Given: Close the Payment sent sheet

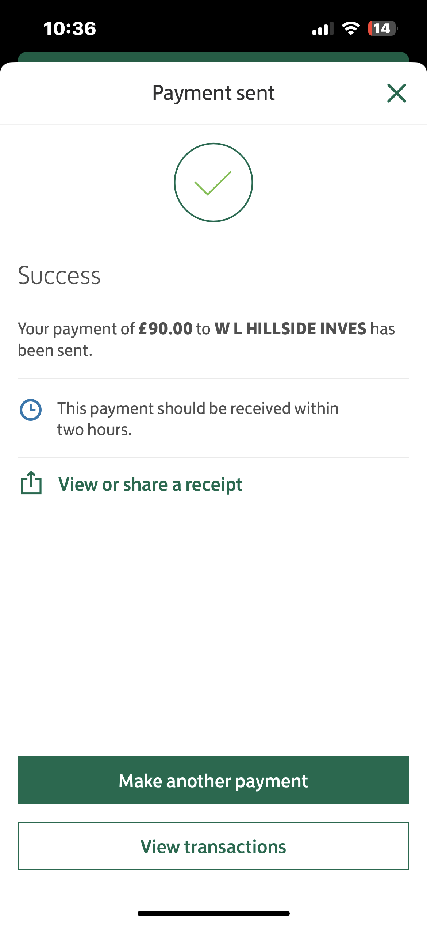Looking at the screenshot, I should pos(396,93).
